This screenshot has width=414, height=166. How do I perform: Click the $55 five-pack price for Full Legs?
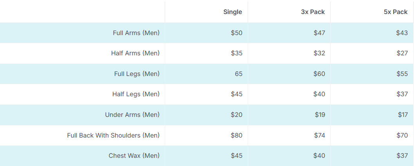402,74
